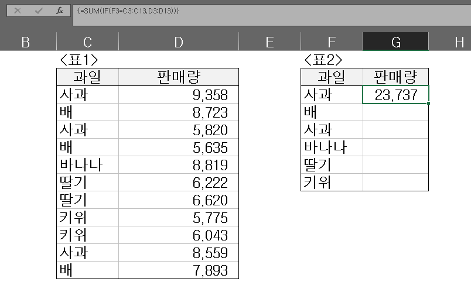Select the cell showing 5,635
471x306 pixels.
179,147
